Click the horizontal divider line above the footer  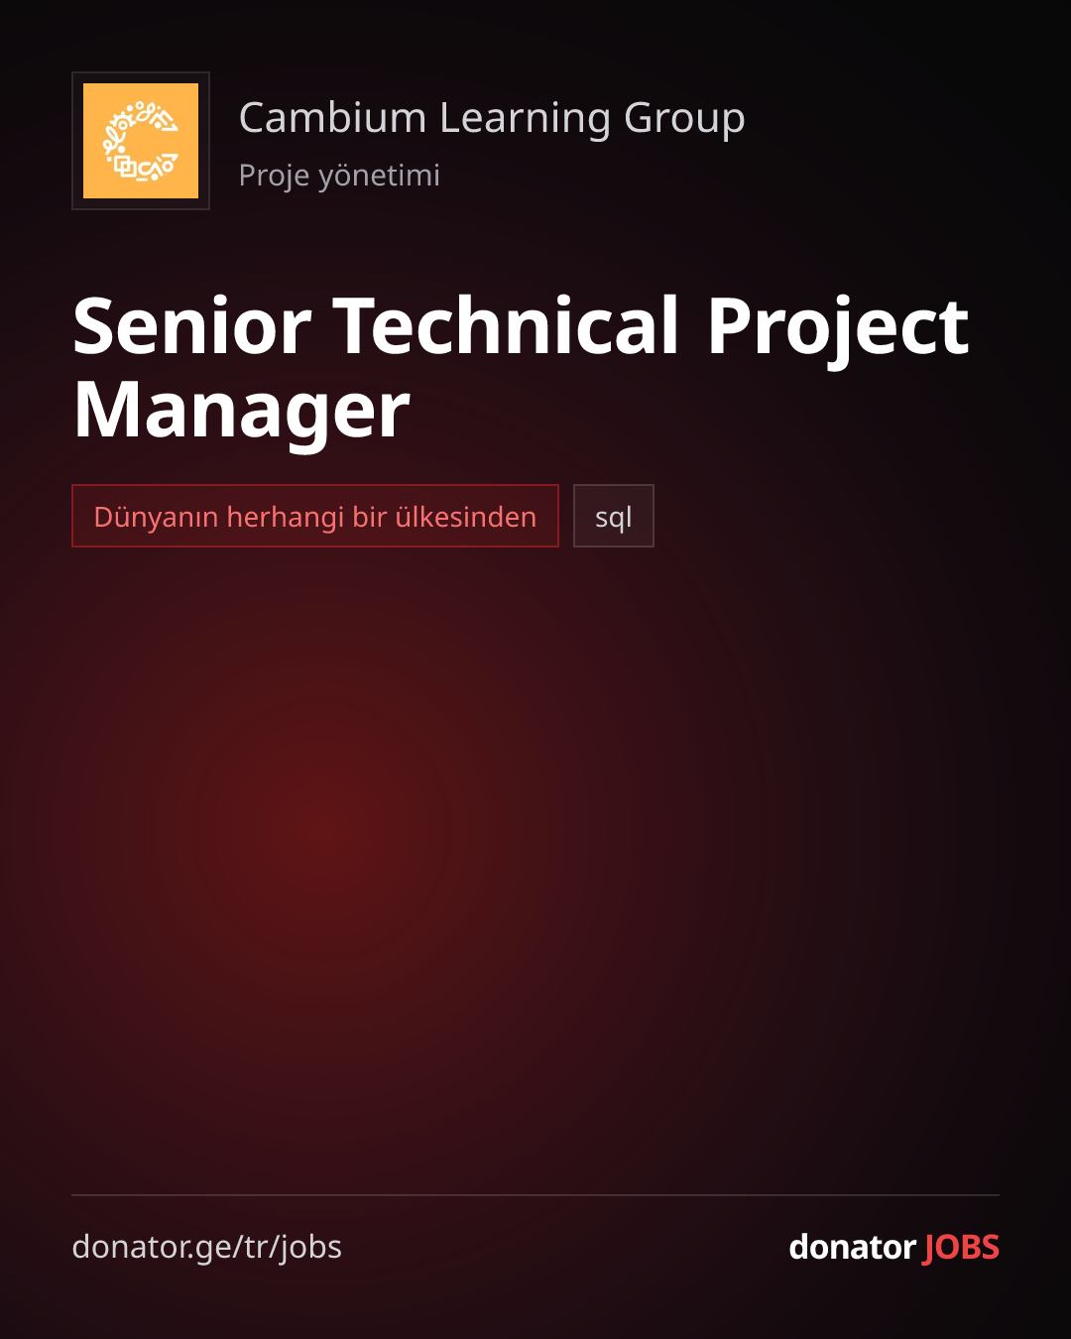tap(535, 1195)
